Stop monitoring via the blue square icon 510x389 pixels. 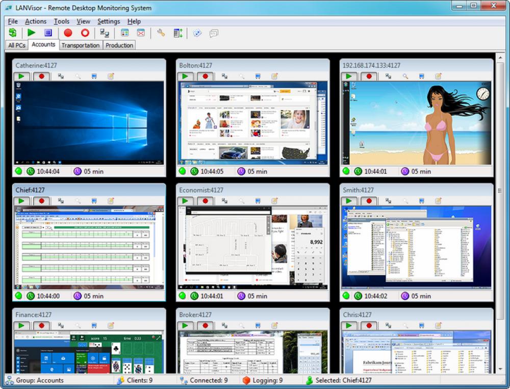(47, 32)
